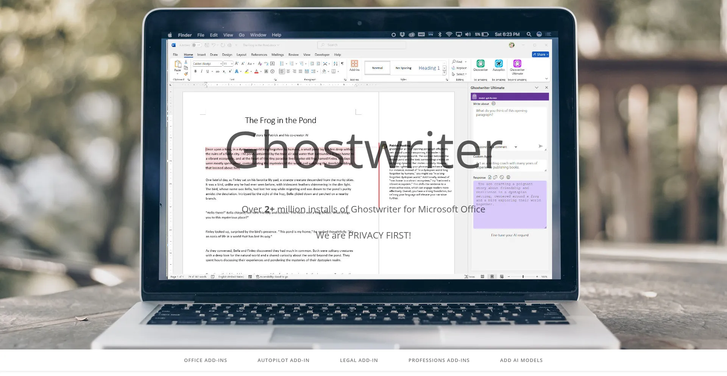The height and width of the screenshot is (376, 727).
Task: Click the Bluetooth icon in menu bar
Action: pos(440,34)
